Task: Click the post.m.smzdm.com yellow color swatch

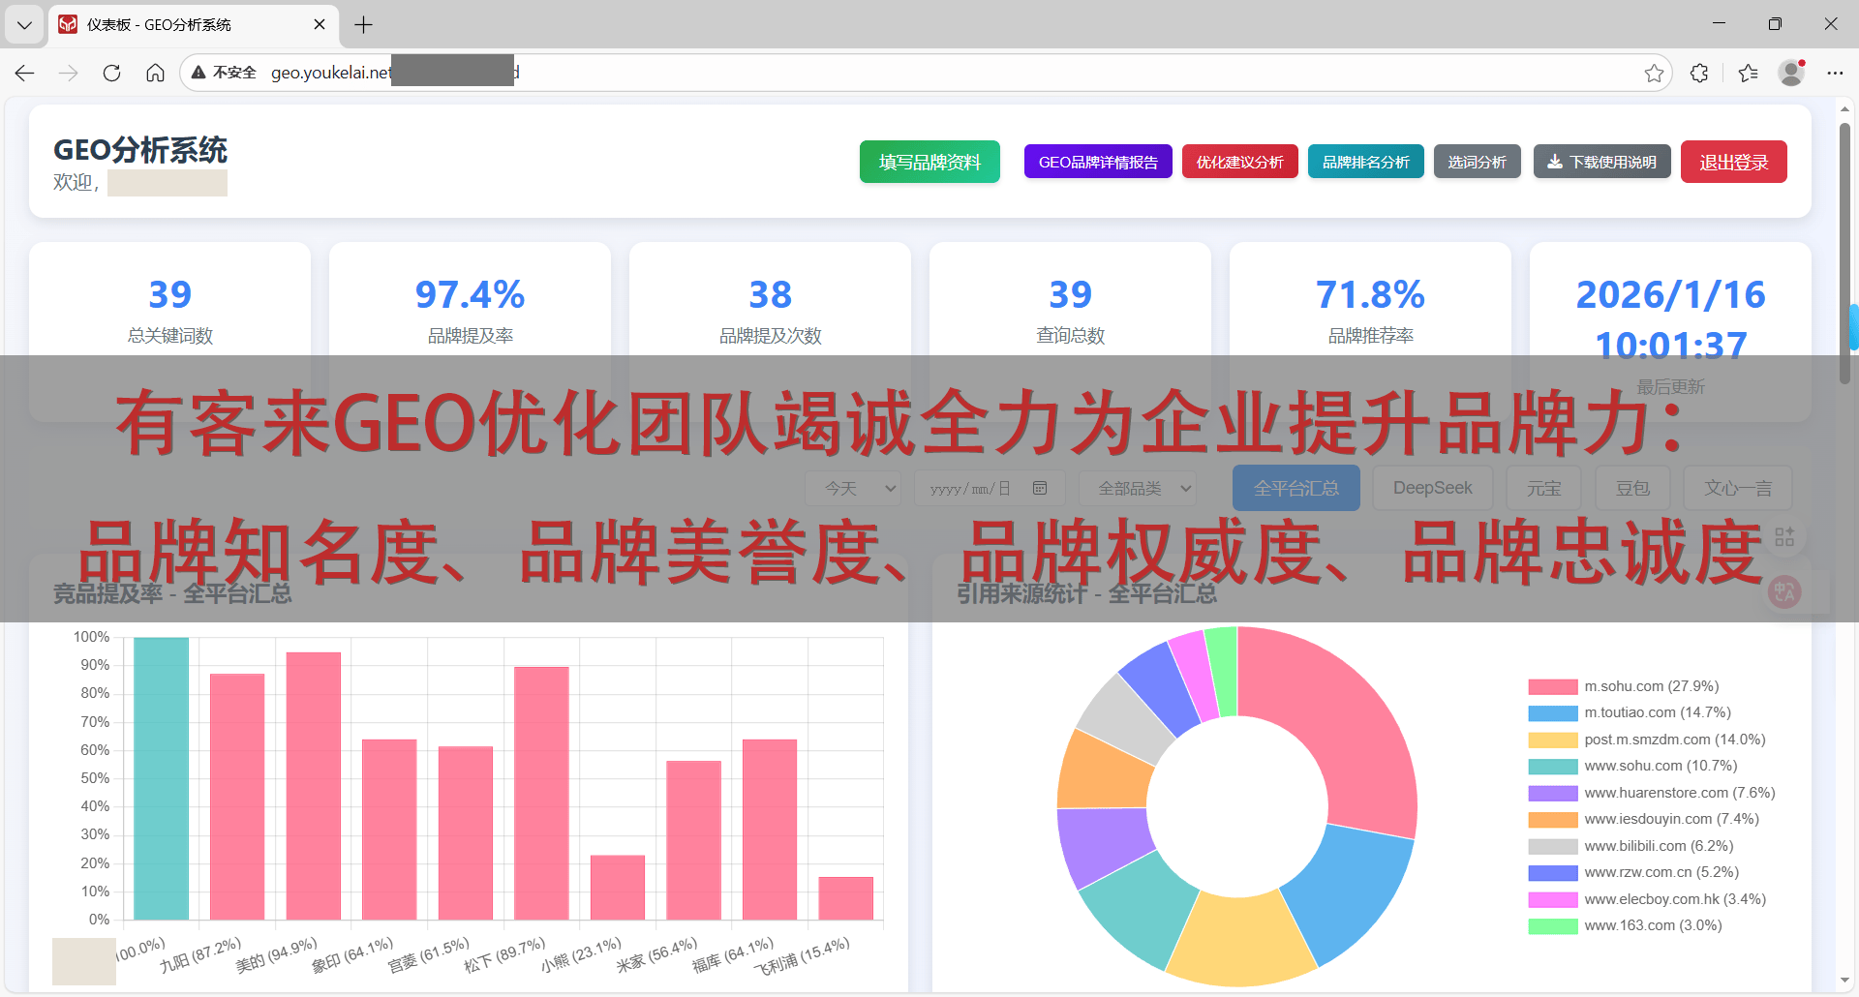Action: pyautogui.click(x=1552, y=740)
